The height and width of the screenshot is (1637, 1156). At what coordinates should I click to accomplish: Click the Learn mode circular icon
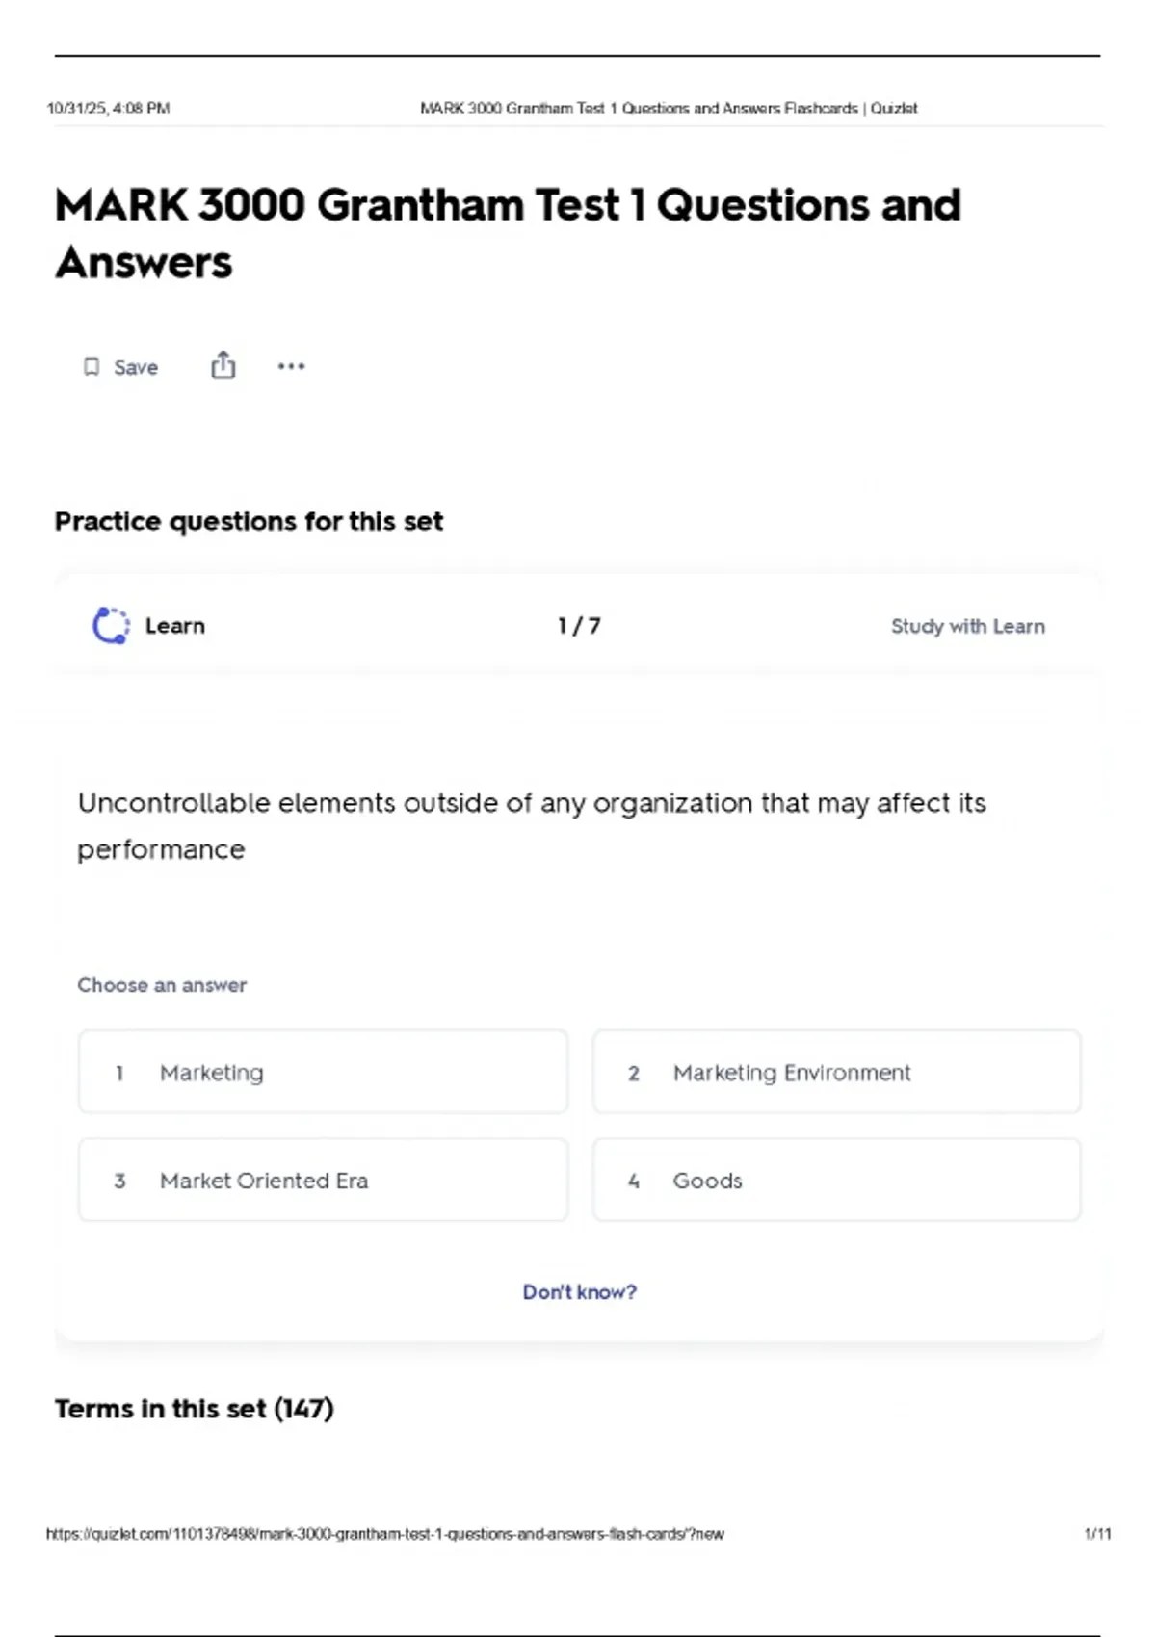click(x=111, y=626)
